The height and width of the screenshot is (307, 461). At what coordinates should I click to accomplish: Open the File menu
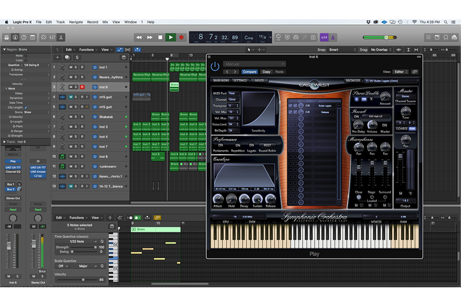pos(39,22)
